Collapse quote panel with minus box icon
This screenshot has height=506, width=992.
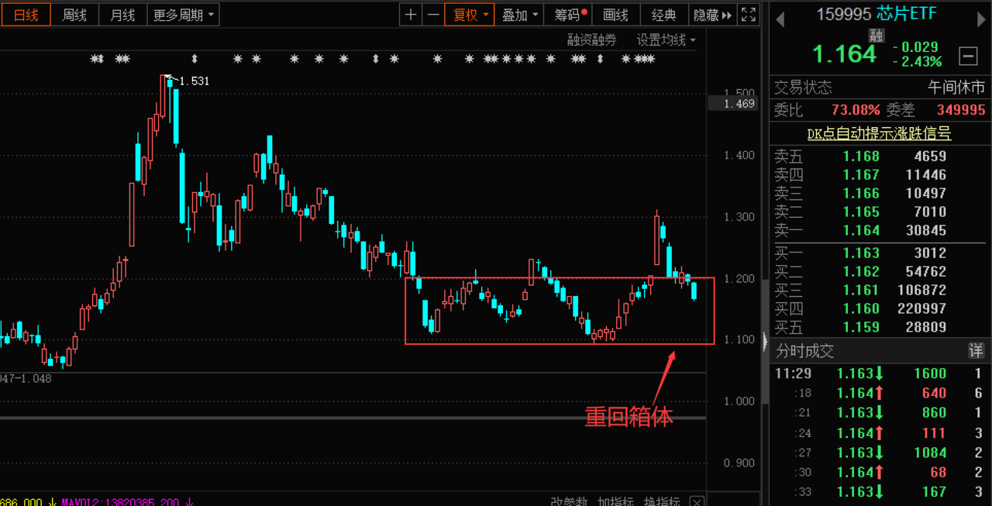(x=968, y=56)
